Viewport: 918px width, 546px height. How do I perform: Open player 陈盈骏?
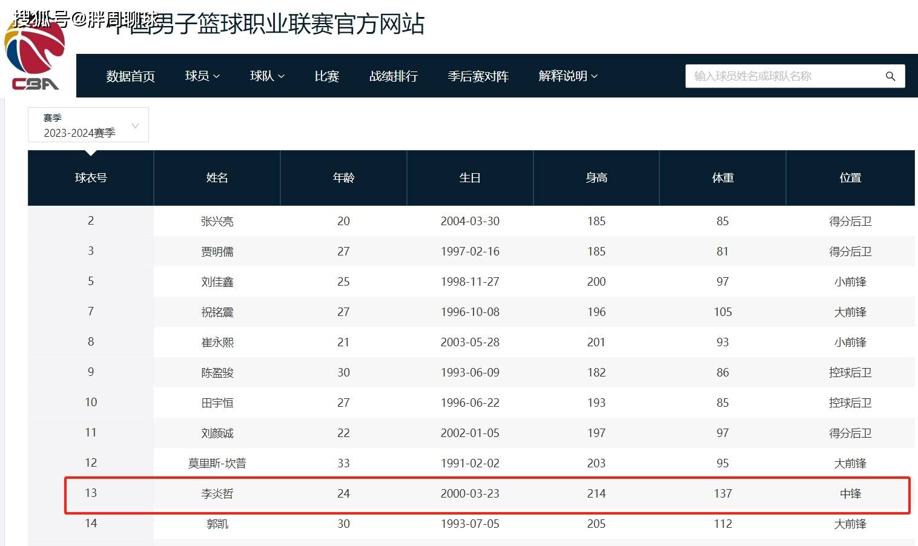217,373
